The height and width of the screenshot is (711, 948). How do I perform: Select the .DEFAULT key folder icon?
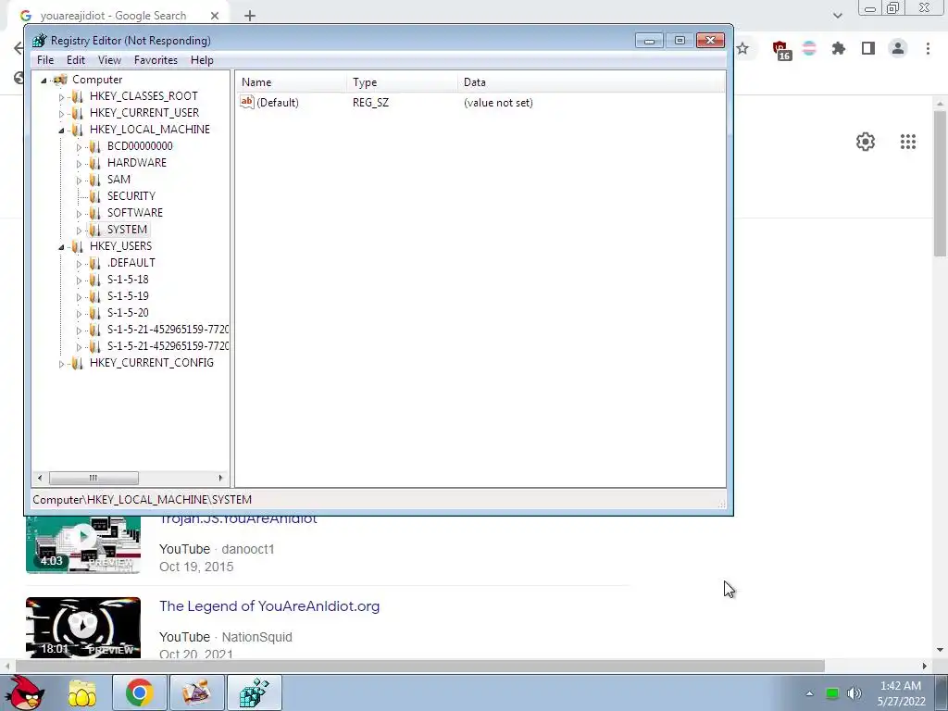95,263
